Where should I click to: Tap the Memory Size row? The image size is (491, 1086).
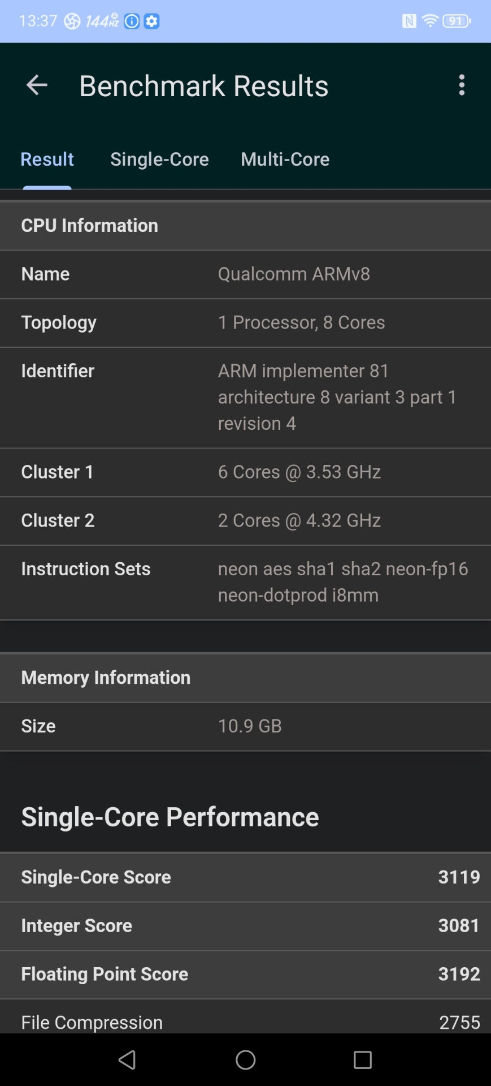[245, 726]
